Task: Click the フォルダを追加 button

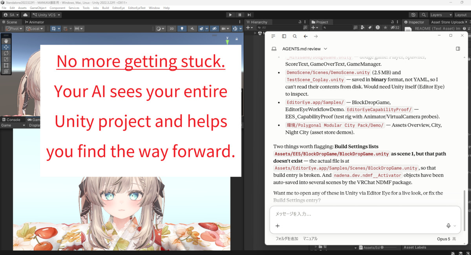Action: (287, 239)
